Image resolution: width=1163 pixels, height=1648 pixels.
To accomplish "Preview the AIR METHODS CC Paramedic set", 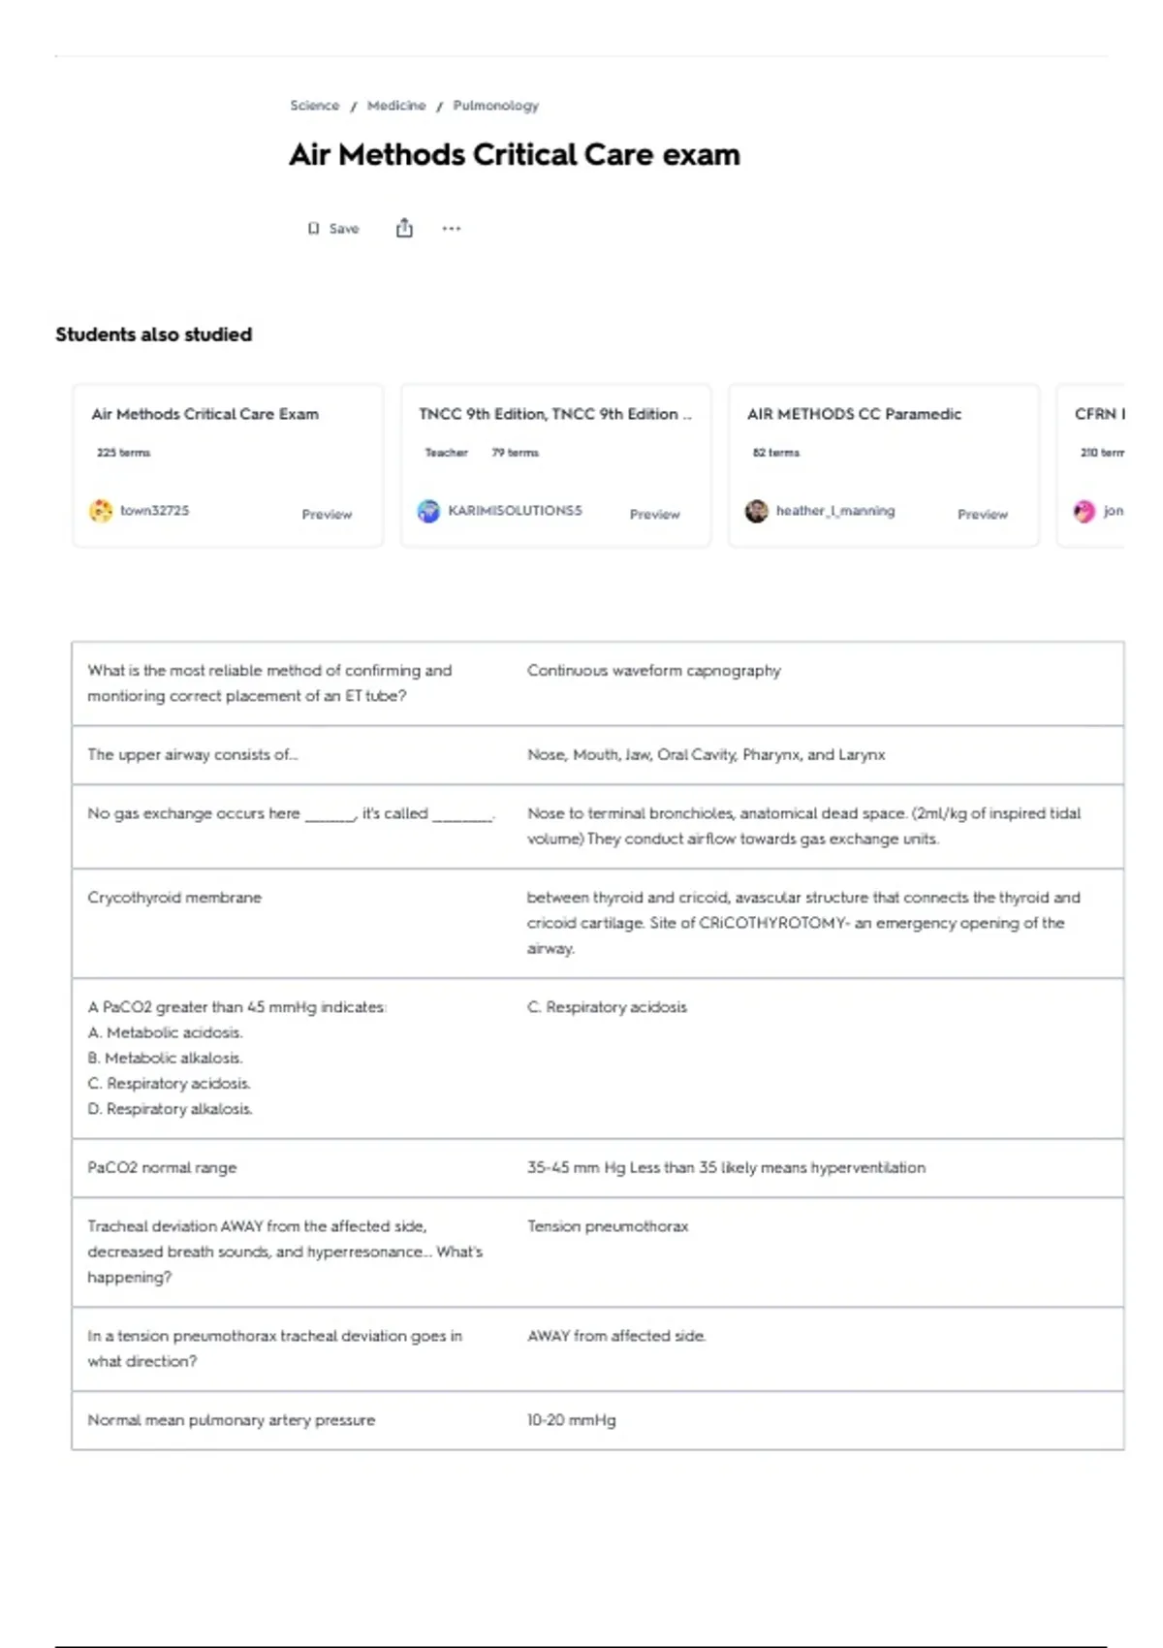I will pos(982,514).
